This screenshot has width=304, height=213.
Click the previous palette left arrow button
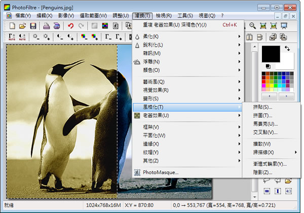point(270,96)
